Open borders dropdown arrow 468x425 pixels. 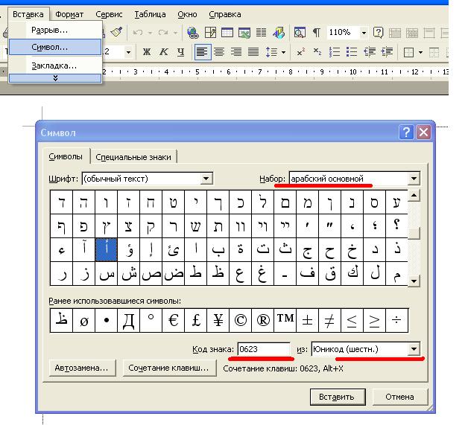coord(420,52)
